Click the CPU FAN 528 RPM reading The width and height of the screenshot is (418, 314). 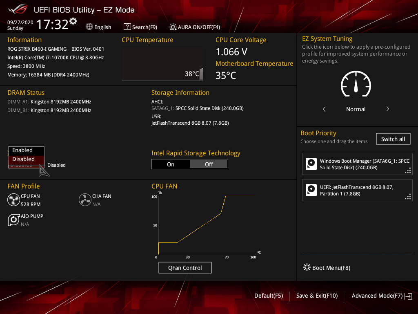(31, 204)
